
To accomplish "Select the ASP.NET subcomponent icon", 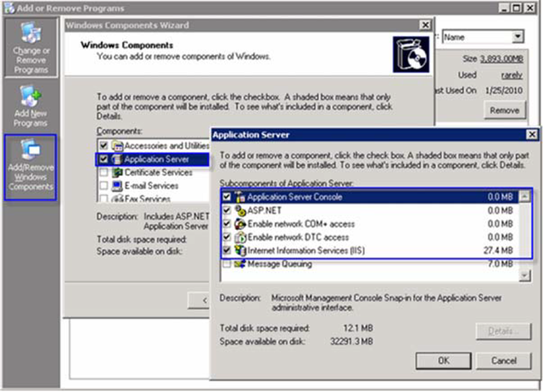I will pos(240,210).
